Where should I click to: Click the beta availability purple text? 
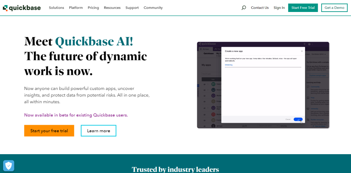click(76, 115)
